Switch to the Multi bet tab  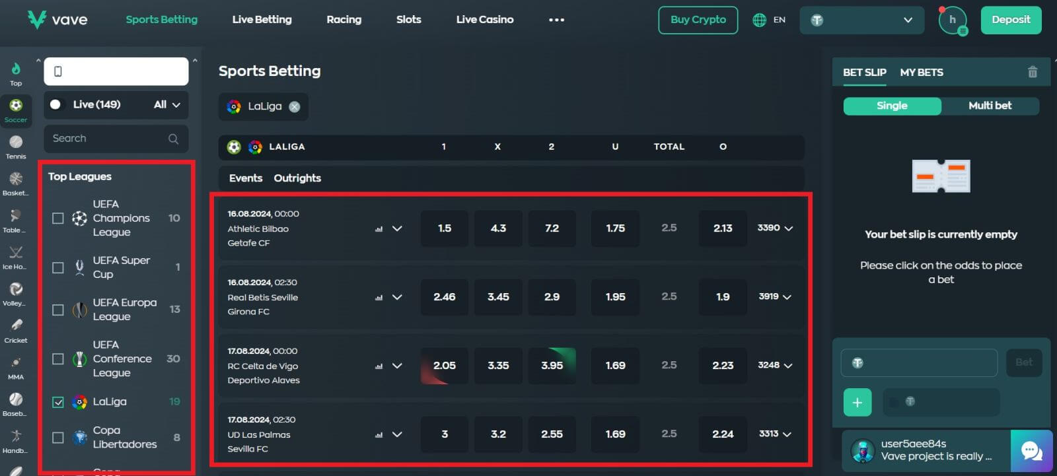coord(989,106)
